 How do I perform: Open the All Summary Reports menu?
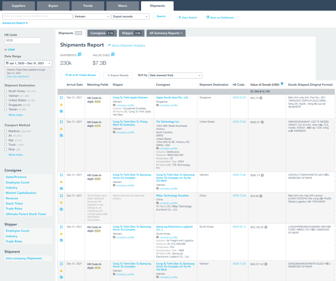pos(166,33)
